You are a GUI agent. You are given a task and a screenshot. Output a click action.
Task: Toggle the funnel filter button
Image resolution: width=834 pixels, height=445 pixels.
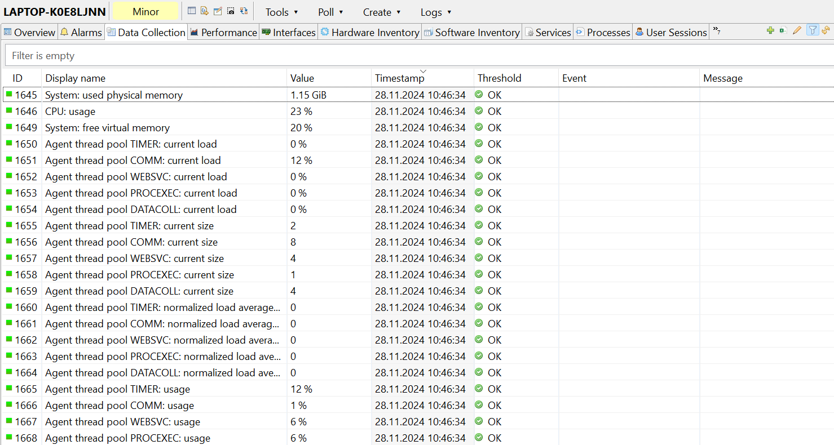point(812,30)
